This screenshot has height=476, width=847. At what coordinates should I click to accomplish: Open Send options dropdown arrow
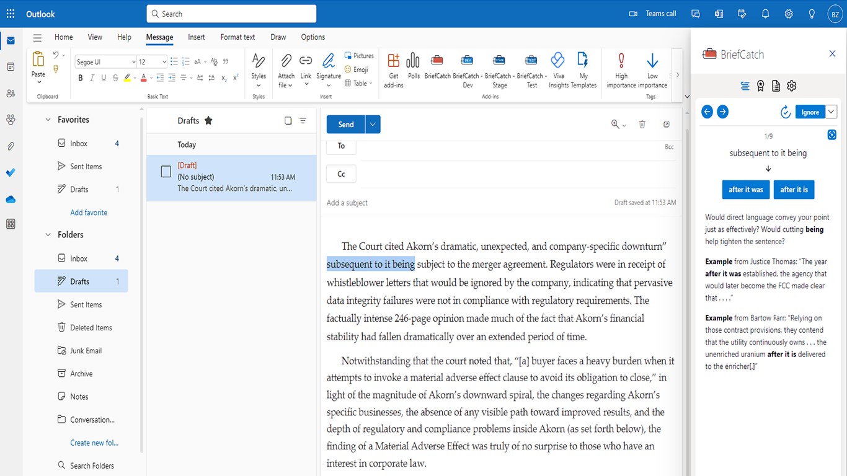(x=373, y=124)
